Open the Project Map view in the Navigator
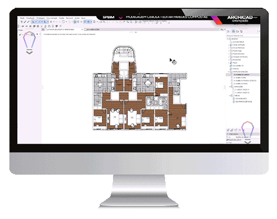Image resolution: width=277 pixels, height=219 pixels. [228, 32]
